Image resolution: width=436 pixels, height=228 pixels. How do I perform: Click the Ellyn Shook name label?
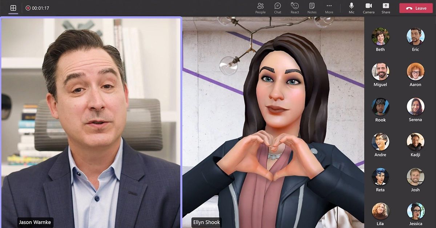pyautogui.click(x=206, y=222)
